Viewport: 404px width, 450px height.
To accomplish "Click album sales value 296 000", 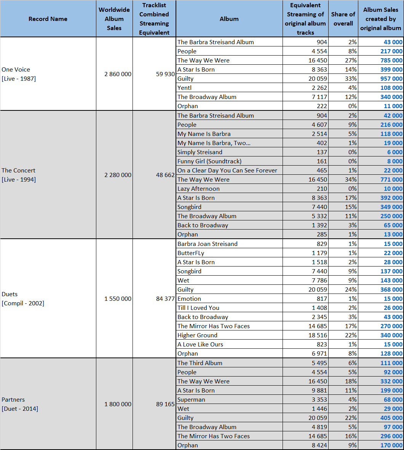I will pos(381,436).
